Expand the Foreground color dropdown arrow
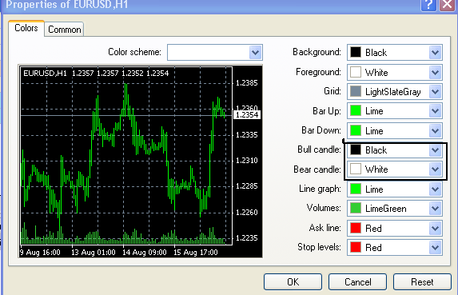The height and width of the screenshot is (295, 458). coord(435,72)
